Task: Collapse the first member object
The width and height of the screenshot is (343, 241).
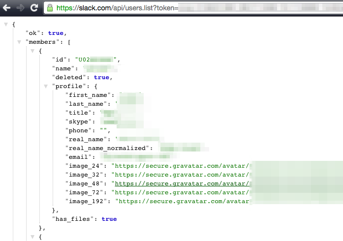Action: point(32,51)
